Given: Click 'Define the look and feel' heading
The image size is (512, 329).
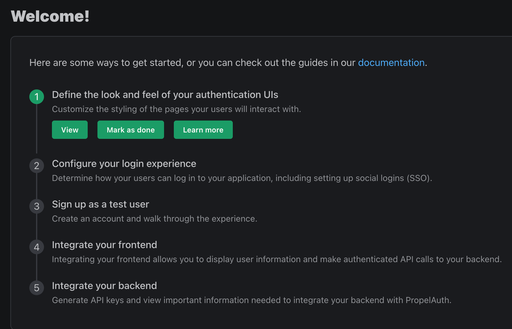Looking at the screenshot, I should 165,95.
